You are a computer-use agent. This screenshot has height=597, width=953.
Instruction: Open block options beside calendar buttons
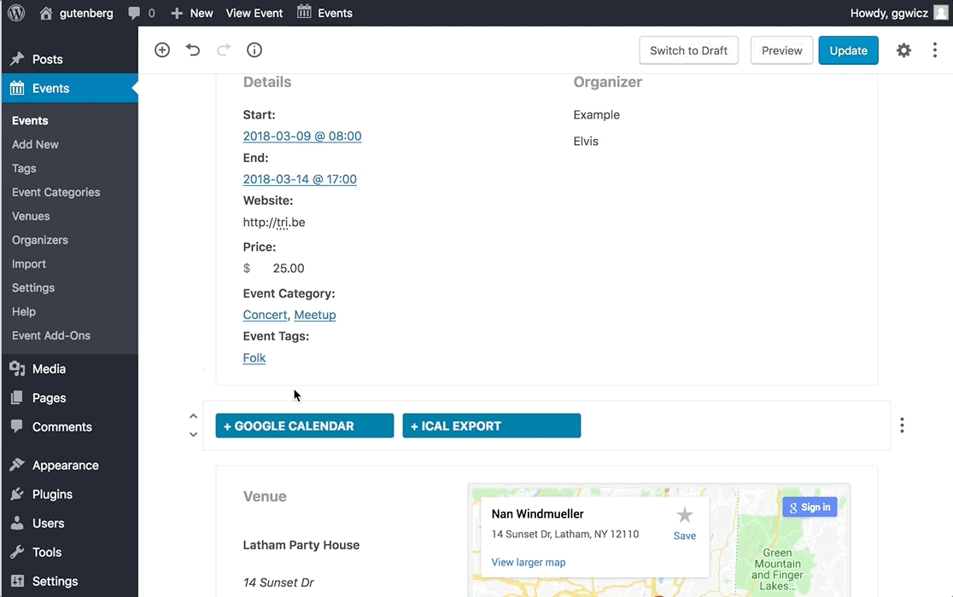[x=902, y=426]
